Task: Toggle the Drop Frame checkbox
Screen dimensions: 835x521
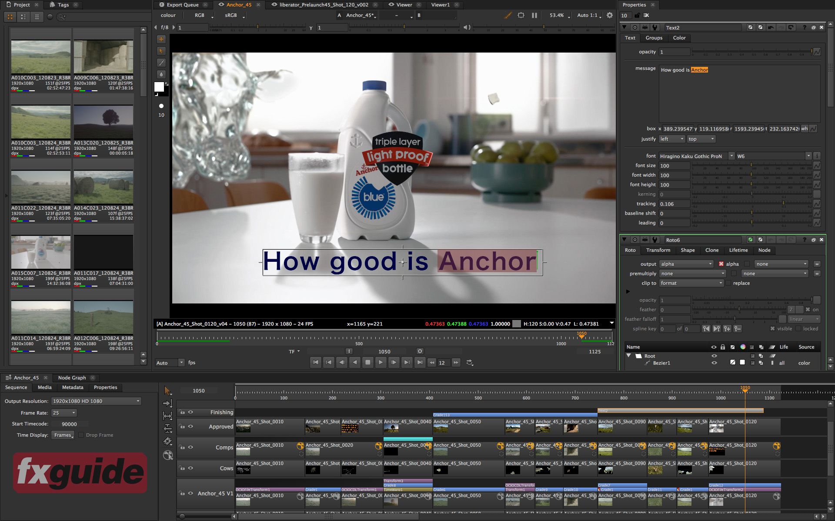Action: click(81, 435)
